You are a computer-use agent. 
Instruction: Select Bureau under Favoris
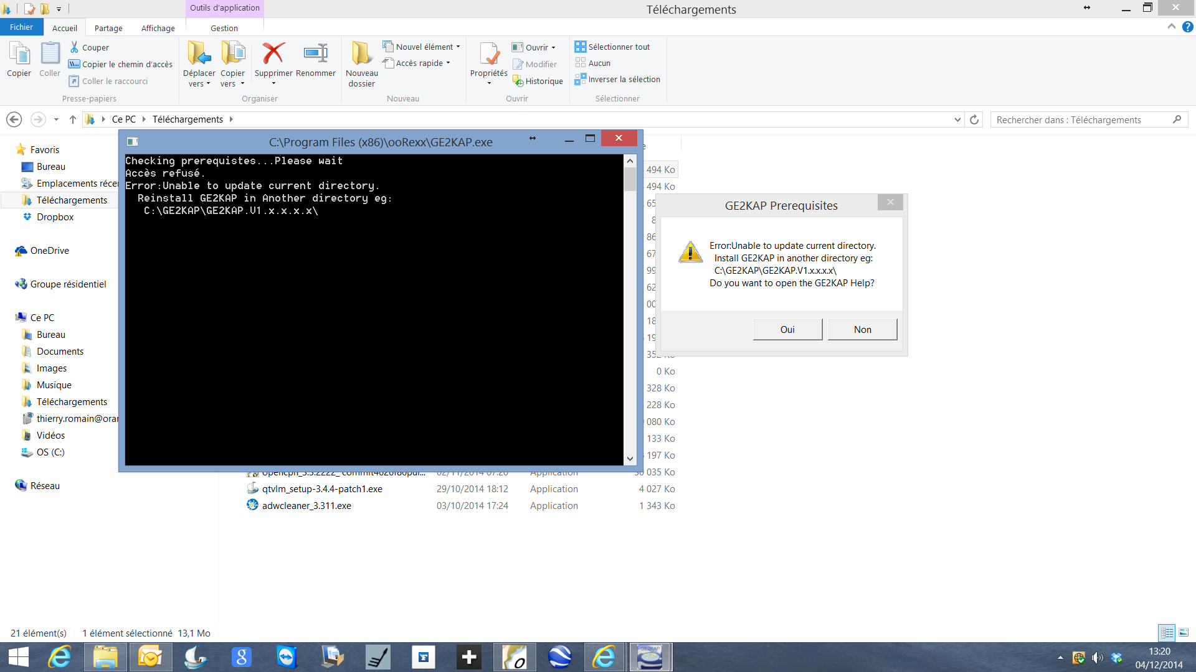pyautogui.click(x=51, y=167)
